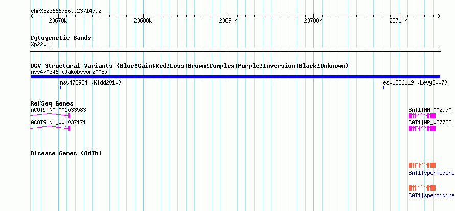Click the SAT1|NR_027783 transcript label
455x211 pixels.
[430, 122]
